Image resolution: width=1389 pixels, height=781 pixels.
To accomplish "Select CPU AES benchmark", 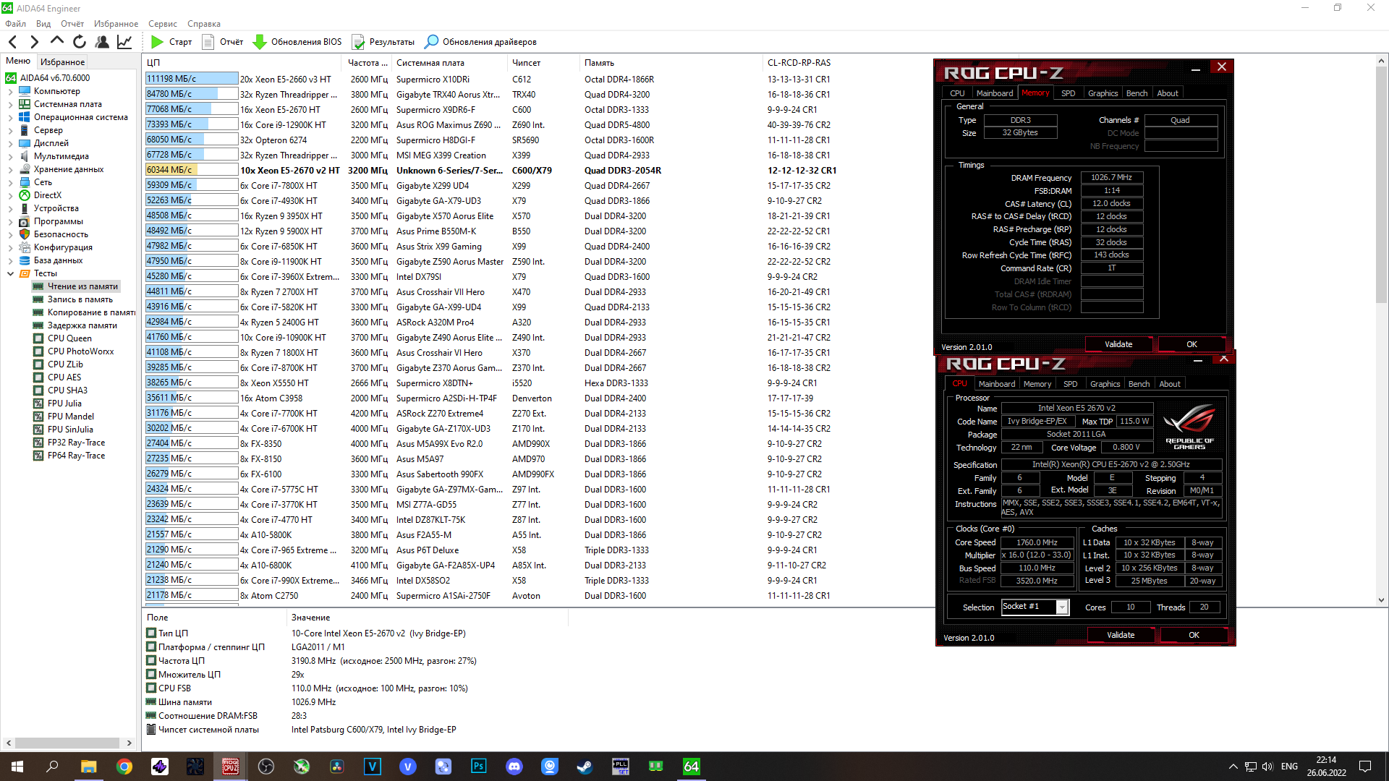I will [64, 377].
